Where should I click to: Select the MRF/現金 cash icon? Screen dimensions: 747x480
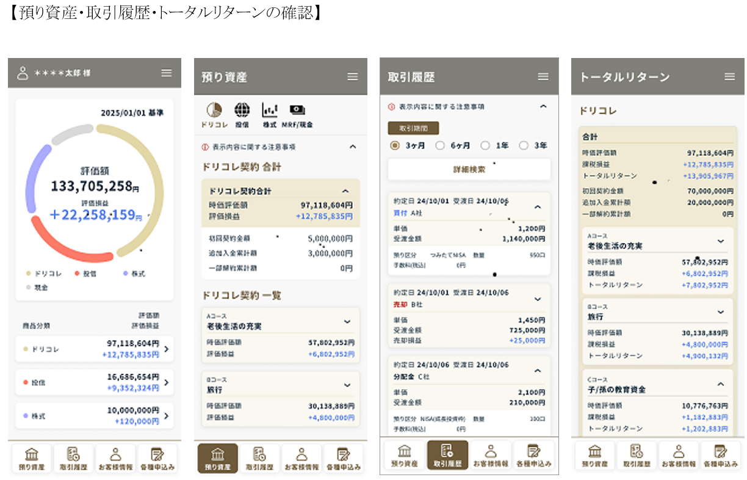tap(297, 111)
